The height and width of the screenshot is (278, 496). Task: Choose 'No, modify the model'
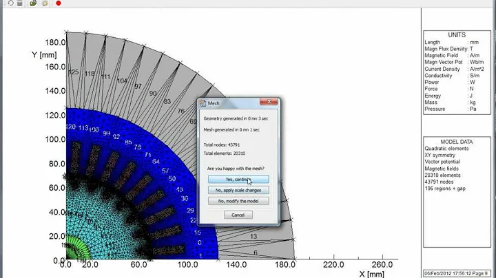(x=238, y=201)
